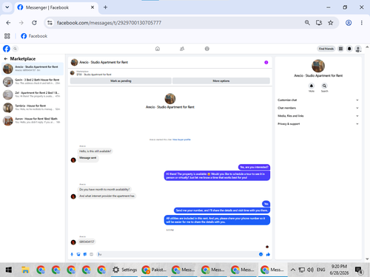Open the sticker picker icon
Screen dimensions: 370x277
(85, 254)
